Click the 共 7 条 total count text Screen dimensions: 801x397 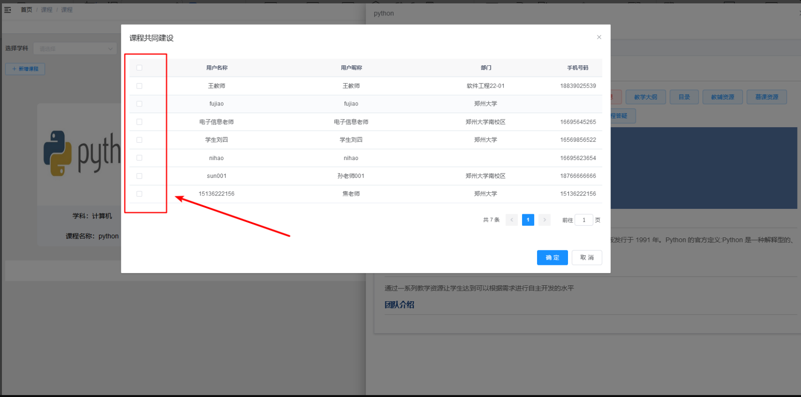point(491,220)
